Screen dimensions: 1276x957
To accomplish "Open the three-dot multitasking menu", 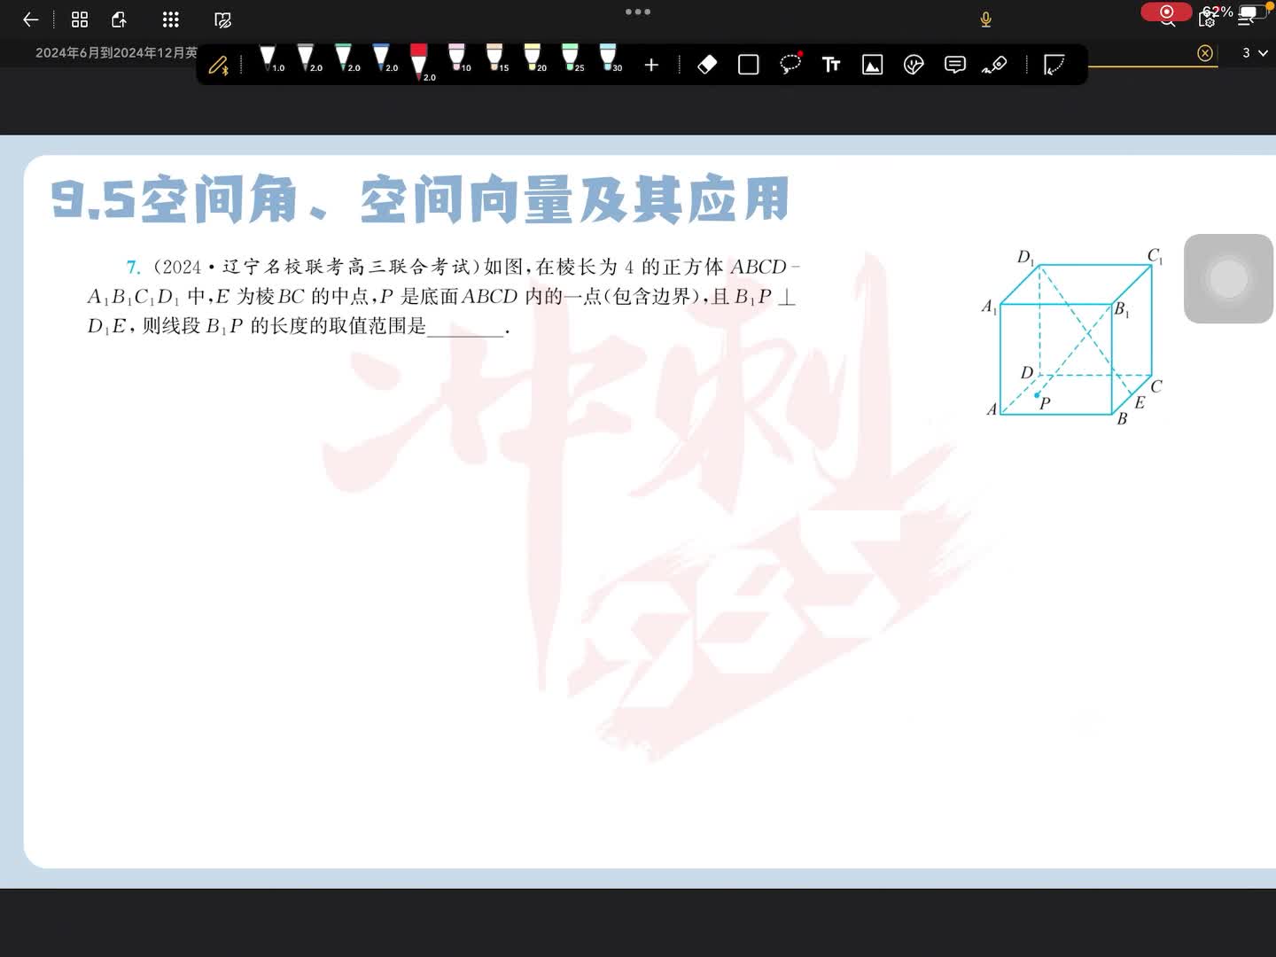I will coord(638,12).
